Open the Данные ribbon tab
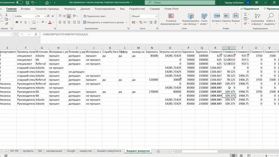 click(x=85, y=9)
